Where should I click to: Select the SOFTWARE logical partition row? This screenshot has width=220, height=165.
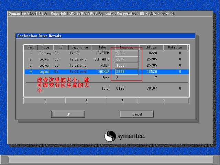[69, 59]
